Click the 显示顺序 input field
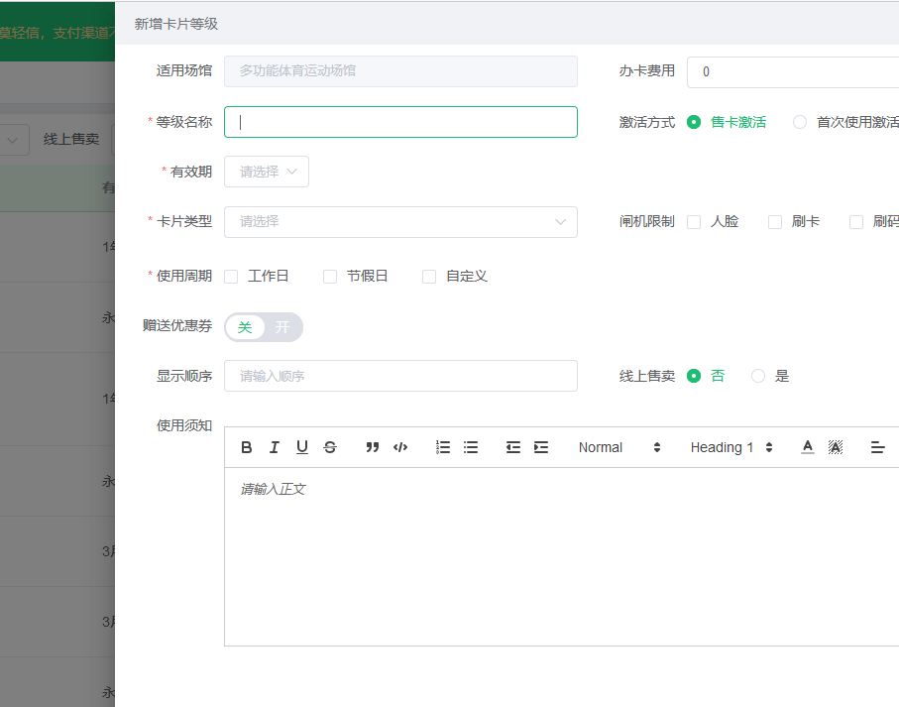 400,376
